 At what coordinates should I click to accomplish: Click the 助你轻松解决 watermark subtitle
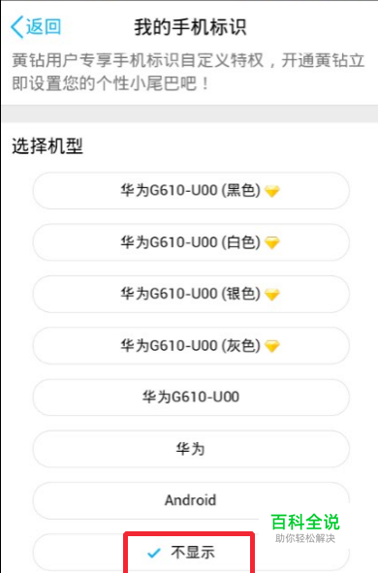(x=305, y=538)
